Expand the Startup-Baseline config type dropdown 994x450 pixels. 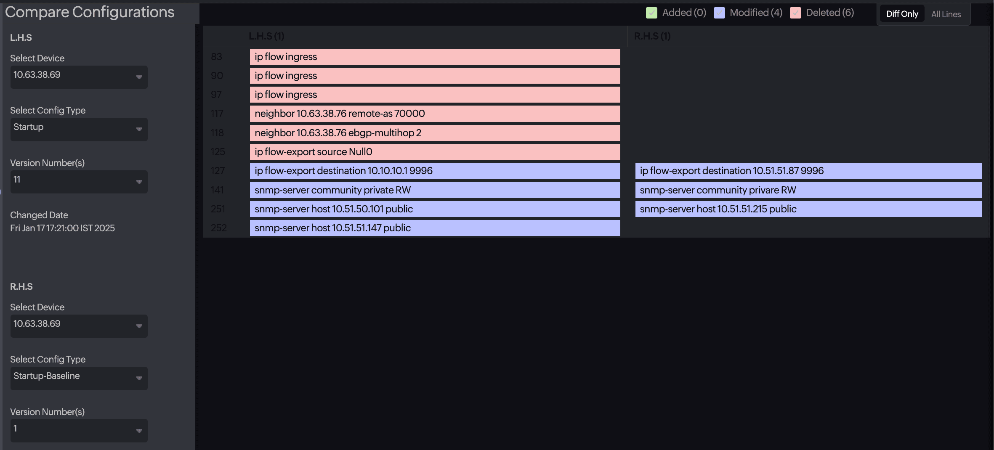pyautogui.click(x=78, y=378)
